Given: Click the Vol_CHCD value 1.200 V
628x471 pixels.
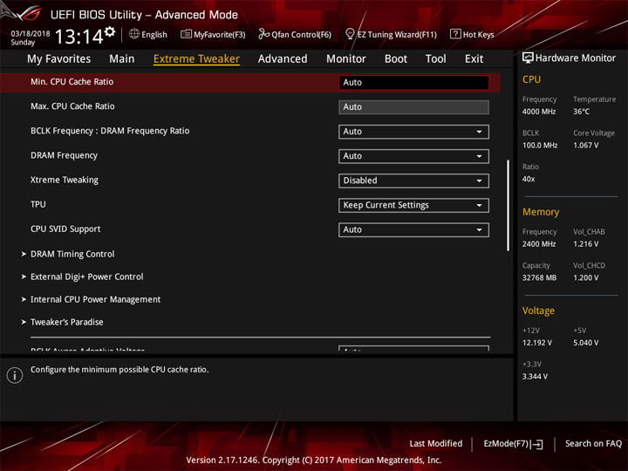Looking at the screenshot, I should tap(586, 277).
